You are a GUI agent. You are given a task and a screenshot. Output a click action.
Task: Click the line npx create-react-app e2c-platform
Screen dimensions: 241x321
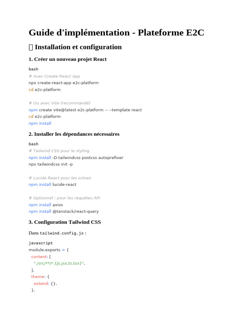pyautogui.click(x=63, y=83)
